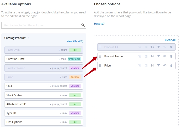Viewport: 180px width, 127px height.
Task: Expand the list via View All (+67)
Action: click(75, 41)
